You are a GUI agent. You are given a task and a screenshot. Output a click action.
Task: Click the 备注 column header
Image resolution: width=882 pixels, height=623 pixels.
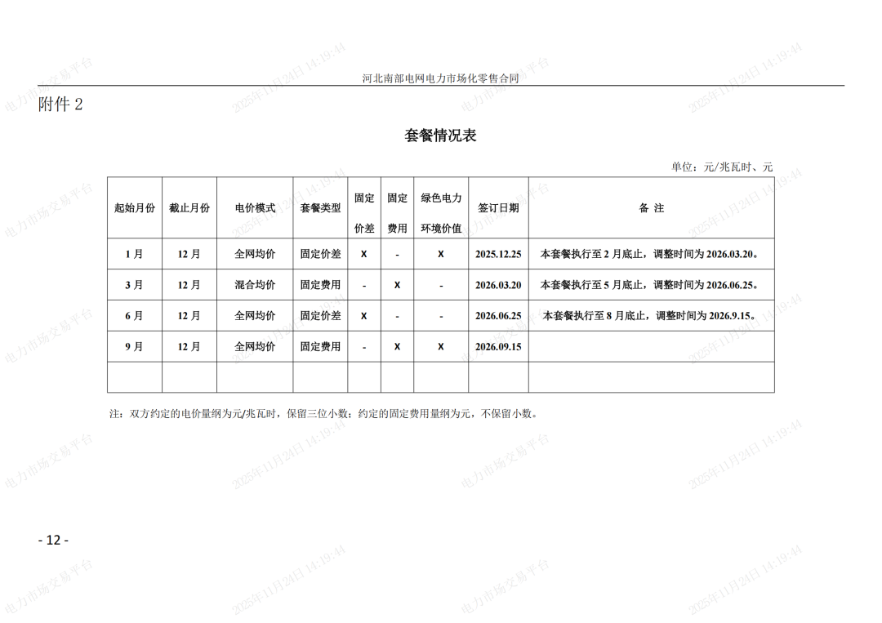click(653, 208)
